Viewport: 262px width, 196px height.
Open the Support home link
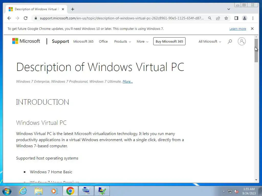[x=60, y=41]
